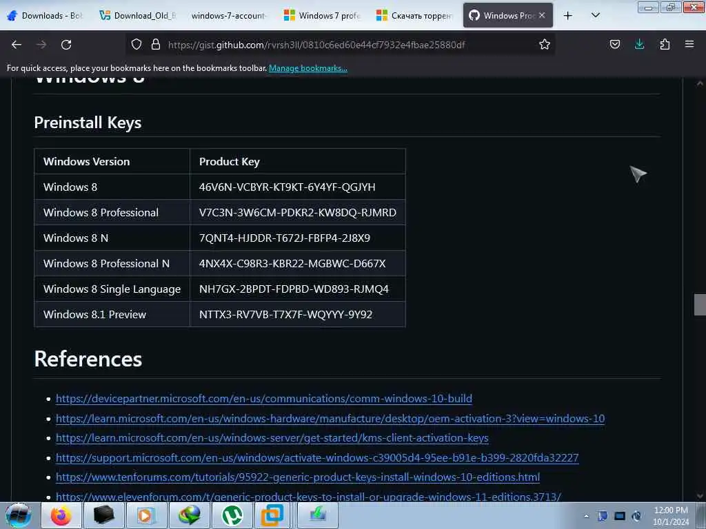Open tenforums generic product keys link
Viewport: 706px width, 529px height.
coord(298,477)
